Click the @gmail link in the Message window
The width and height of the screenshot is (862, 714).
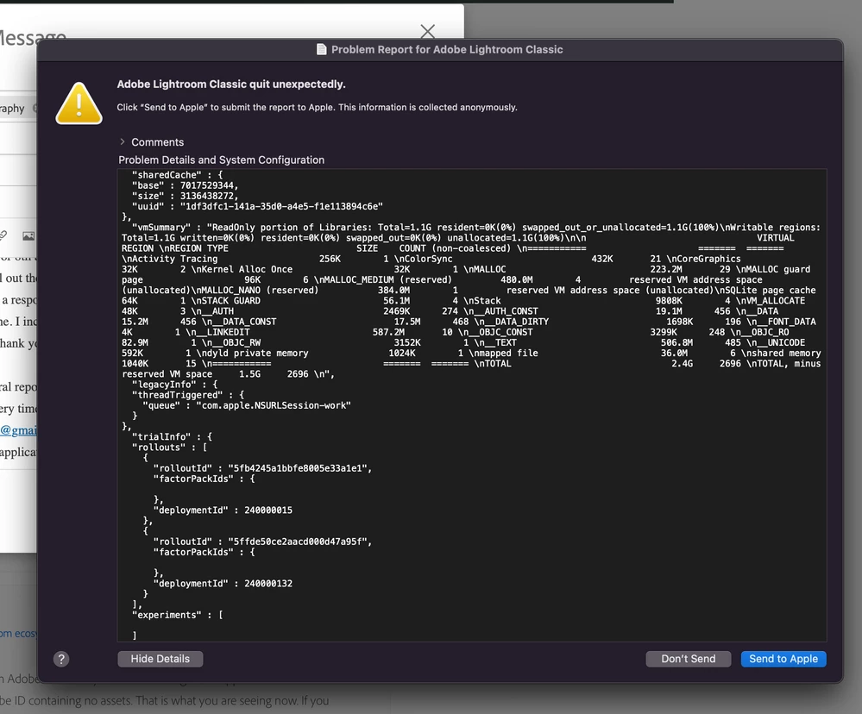[19, 430]
